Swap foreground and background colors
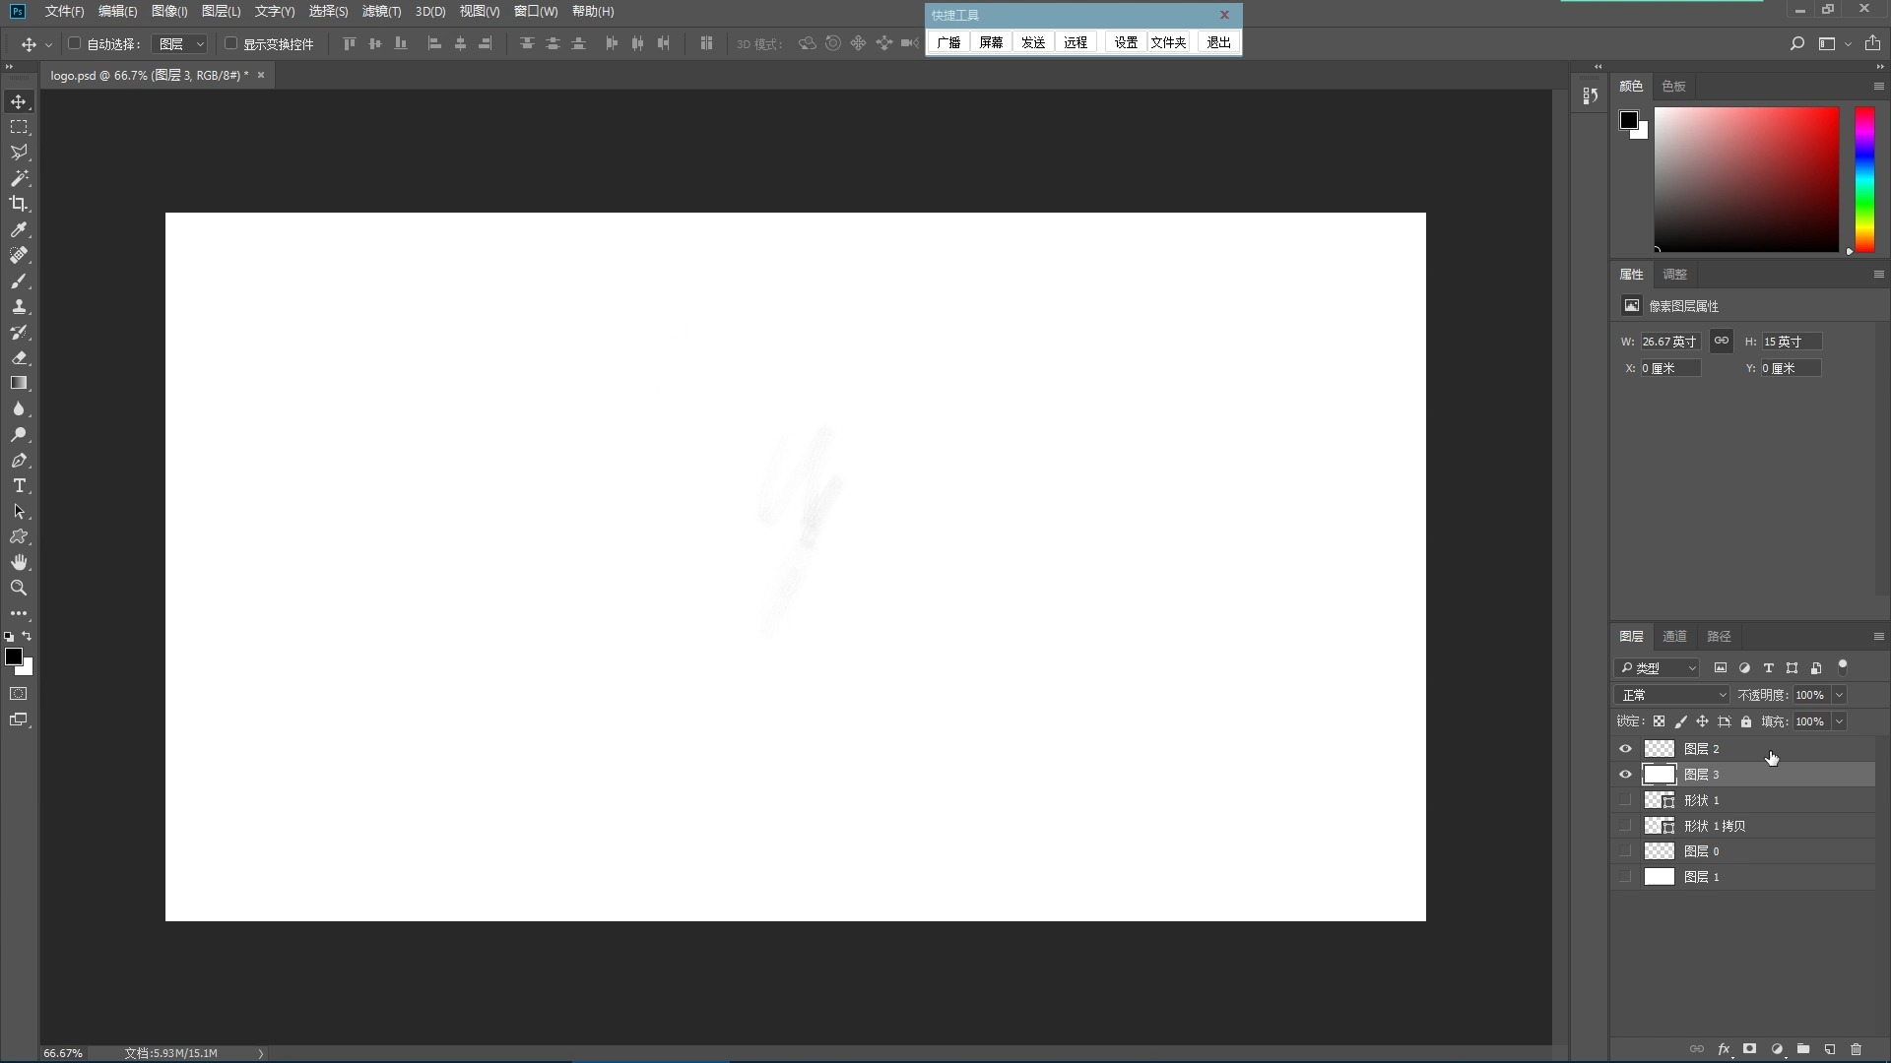 pyautogui.click(x=28, y=636)
